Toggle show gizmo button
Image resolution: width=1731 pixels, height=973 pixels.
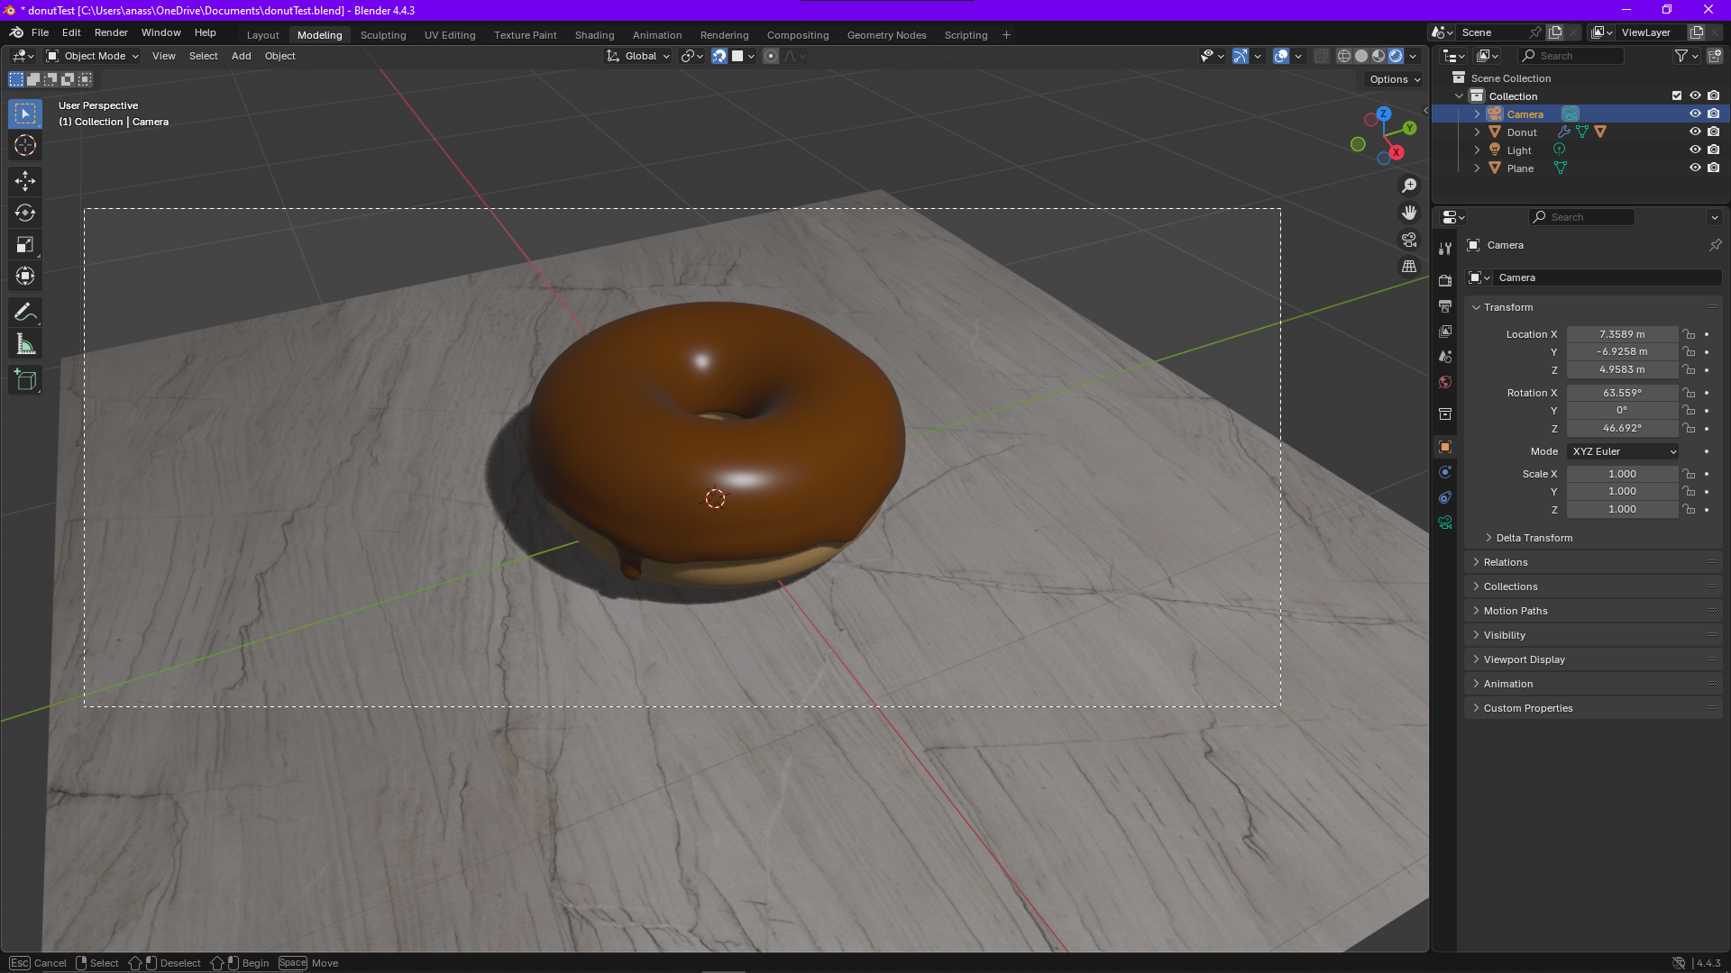pyautogui.click(x=1241, y=56)
